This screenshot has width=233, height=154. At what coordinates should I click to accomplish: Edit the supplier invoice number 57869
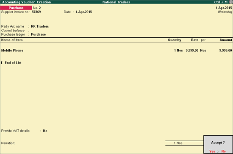(36, 12)
